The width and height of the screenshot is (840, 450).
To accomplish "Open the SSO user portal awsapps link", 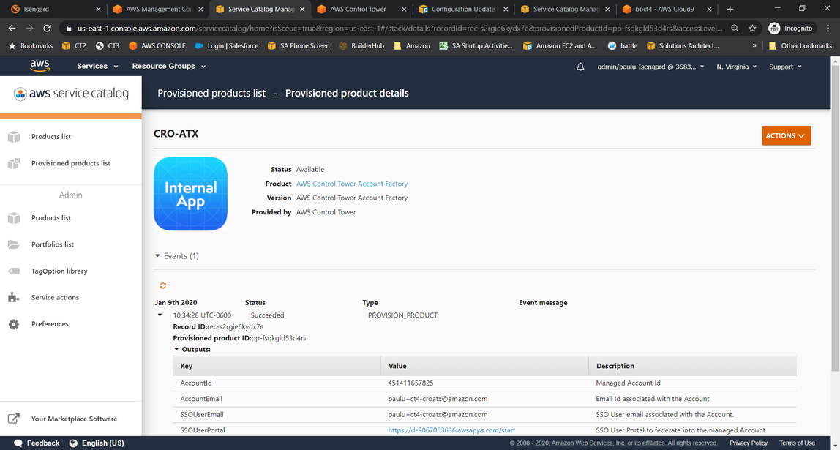I will click(x=451, y=430).
